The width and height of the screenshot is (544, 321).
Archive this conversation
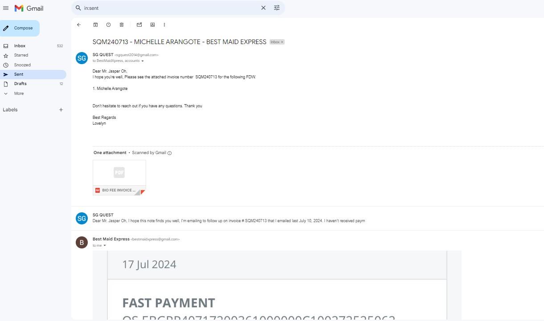pos(95,25)
